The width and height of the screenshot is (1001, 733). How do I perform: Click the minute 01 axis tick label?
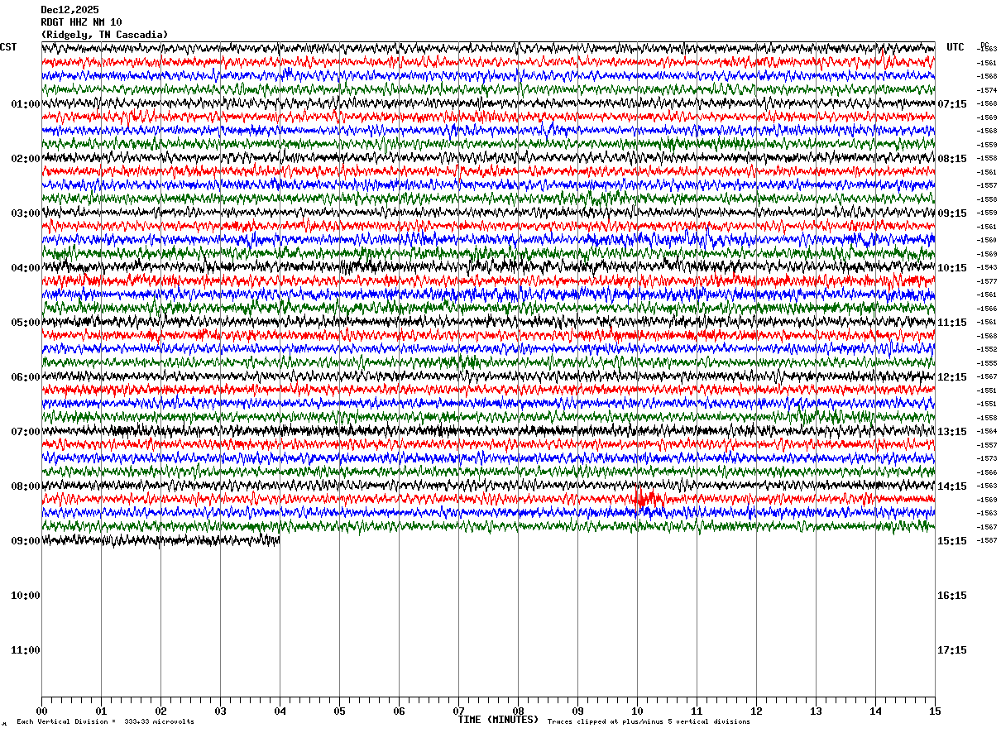101,711
